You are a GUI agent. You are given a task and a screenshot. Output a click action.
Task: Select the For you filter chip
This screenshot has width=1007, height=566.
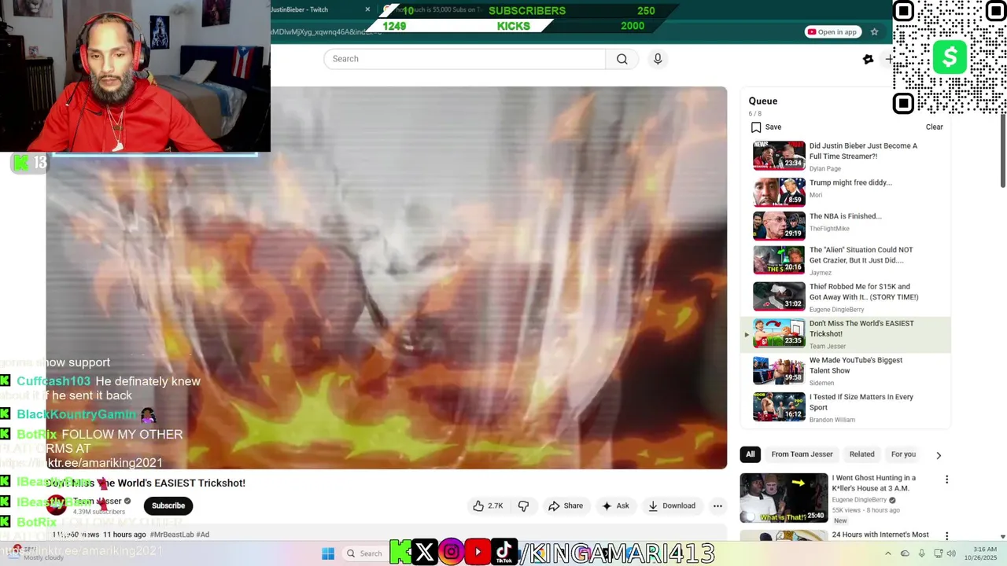point(903,454)
